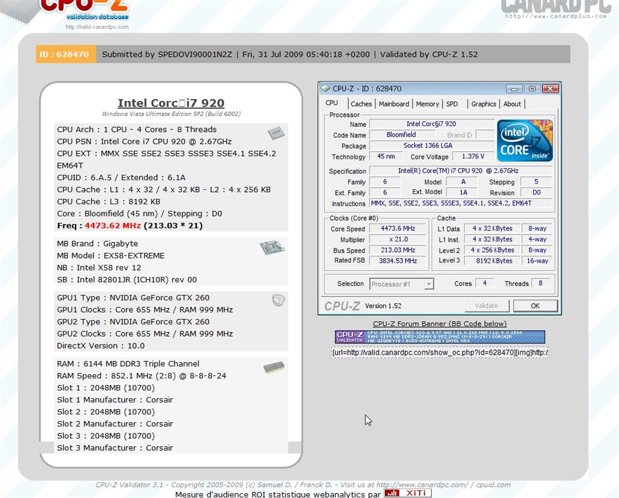Click the motherboard icon beside MB Brand
The width and height of the screenshot is (619, 498).
click(x=273, y=247)
